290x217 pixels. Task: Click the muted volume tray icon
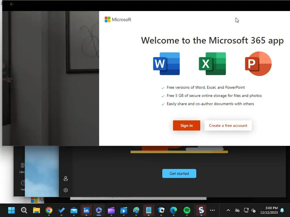253,210
